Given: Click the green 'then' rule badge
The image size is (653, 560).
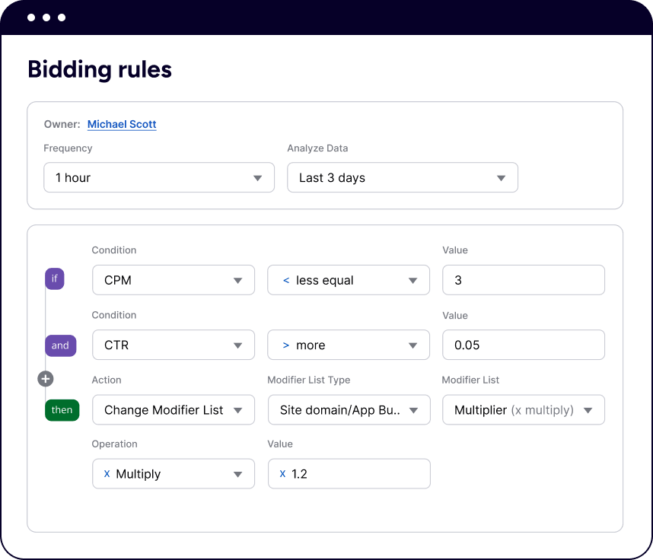Looking at the screenshot, I should (x=62, y=409).
